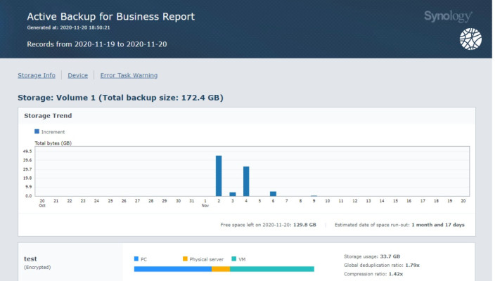Image resolution: width=500 pixels, height=281 pixels.
Task: Open the Storage Info link
Action: pos(37,75)
